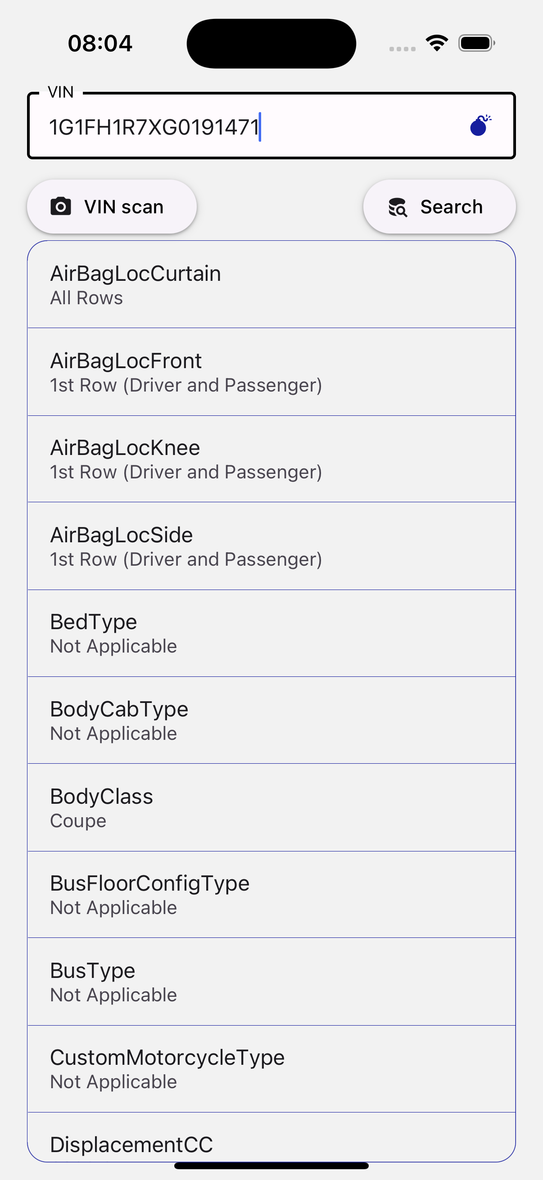
Task: Tap the battery status icon
Action: [x=476, y=43]
